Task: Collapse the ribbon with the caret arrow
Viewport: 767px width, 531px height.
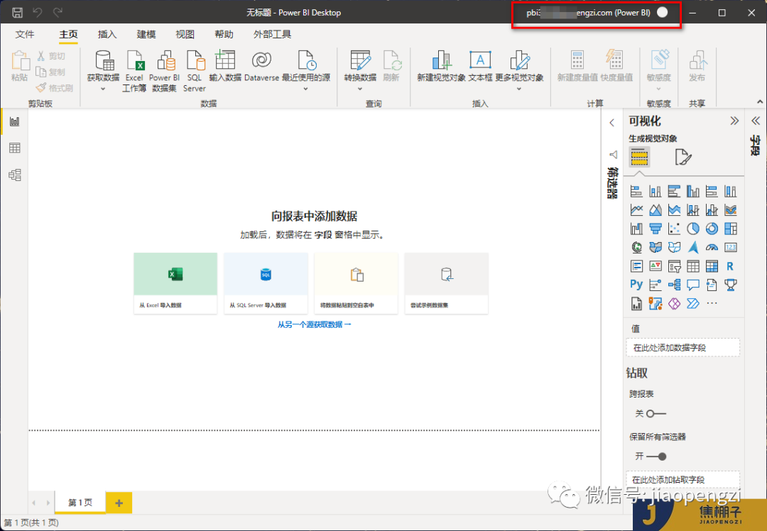Action: click(760, 102)
